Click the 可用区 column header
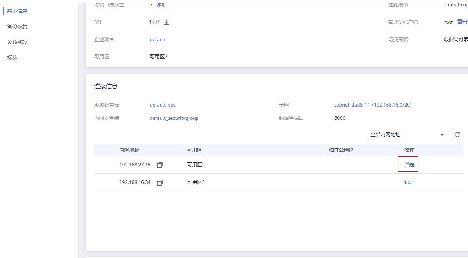The image size is (468, 258). [194, 150]
